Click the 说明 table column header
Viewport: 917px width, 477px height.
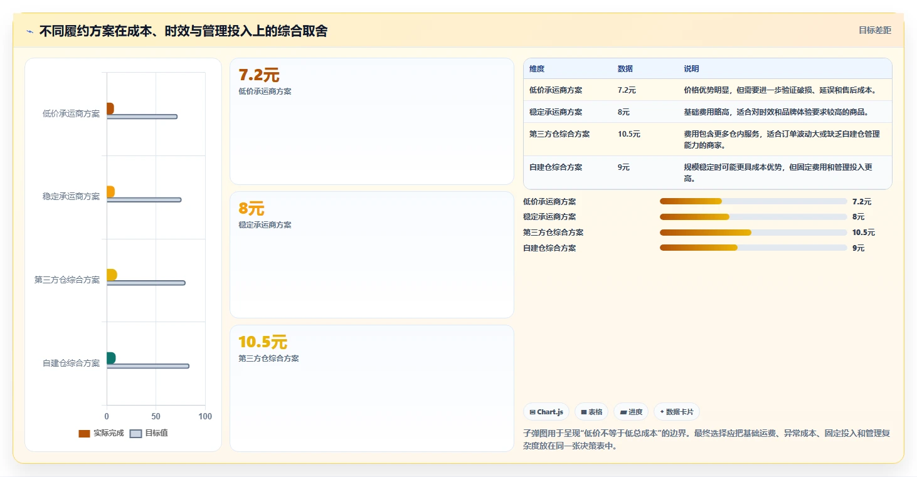[691, 69]
